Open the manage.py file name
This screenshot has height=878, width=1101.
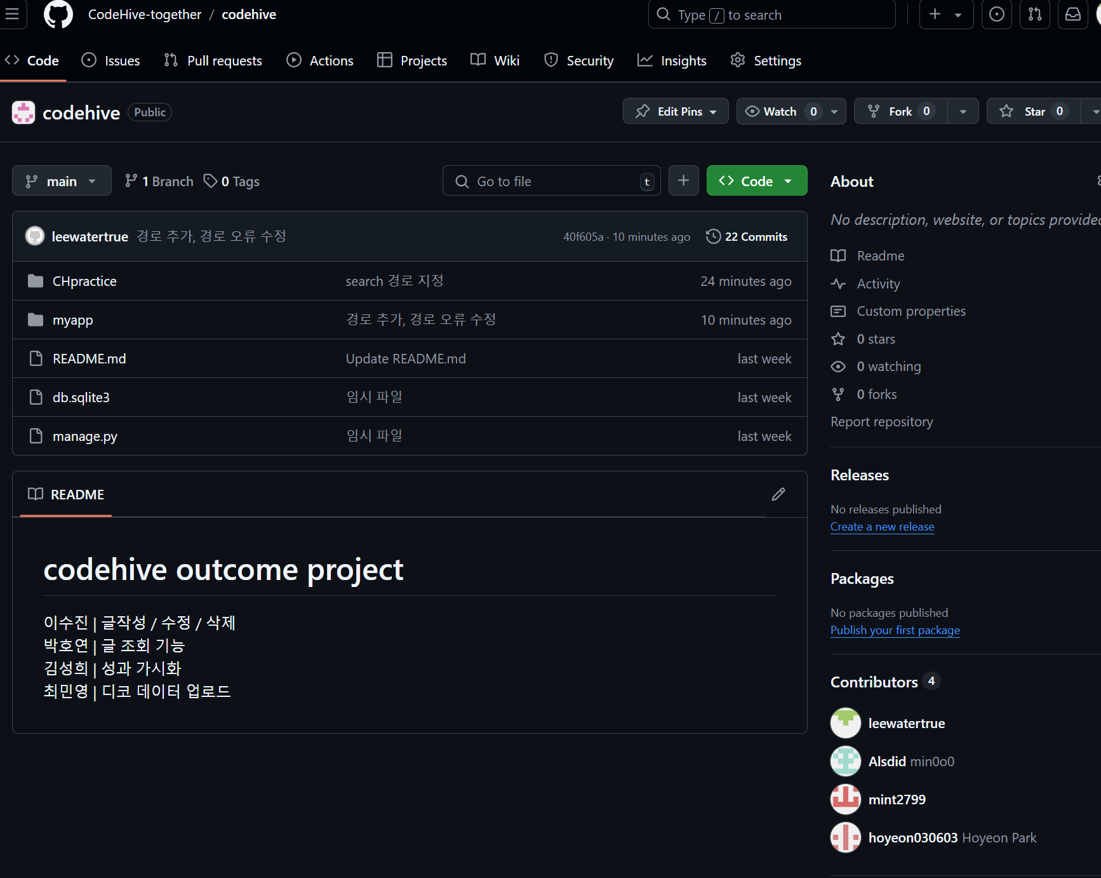click(x=85, y=436)
